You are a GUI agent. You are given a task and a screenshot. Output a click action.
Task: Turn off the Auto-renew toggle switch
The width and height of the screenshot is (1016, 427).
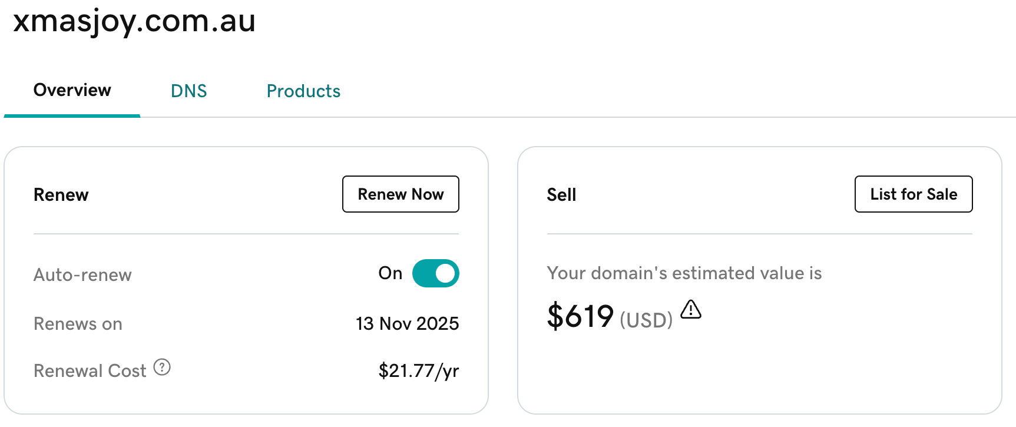[435, 273]
